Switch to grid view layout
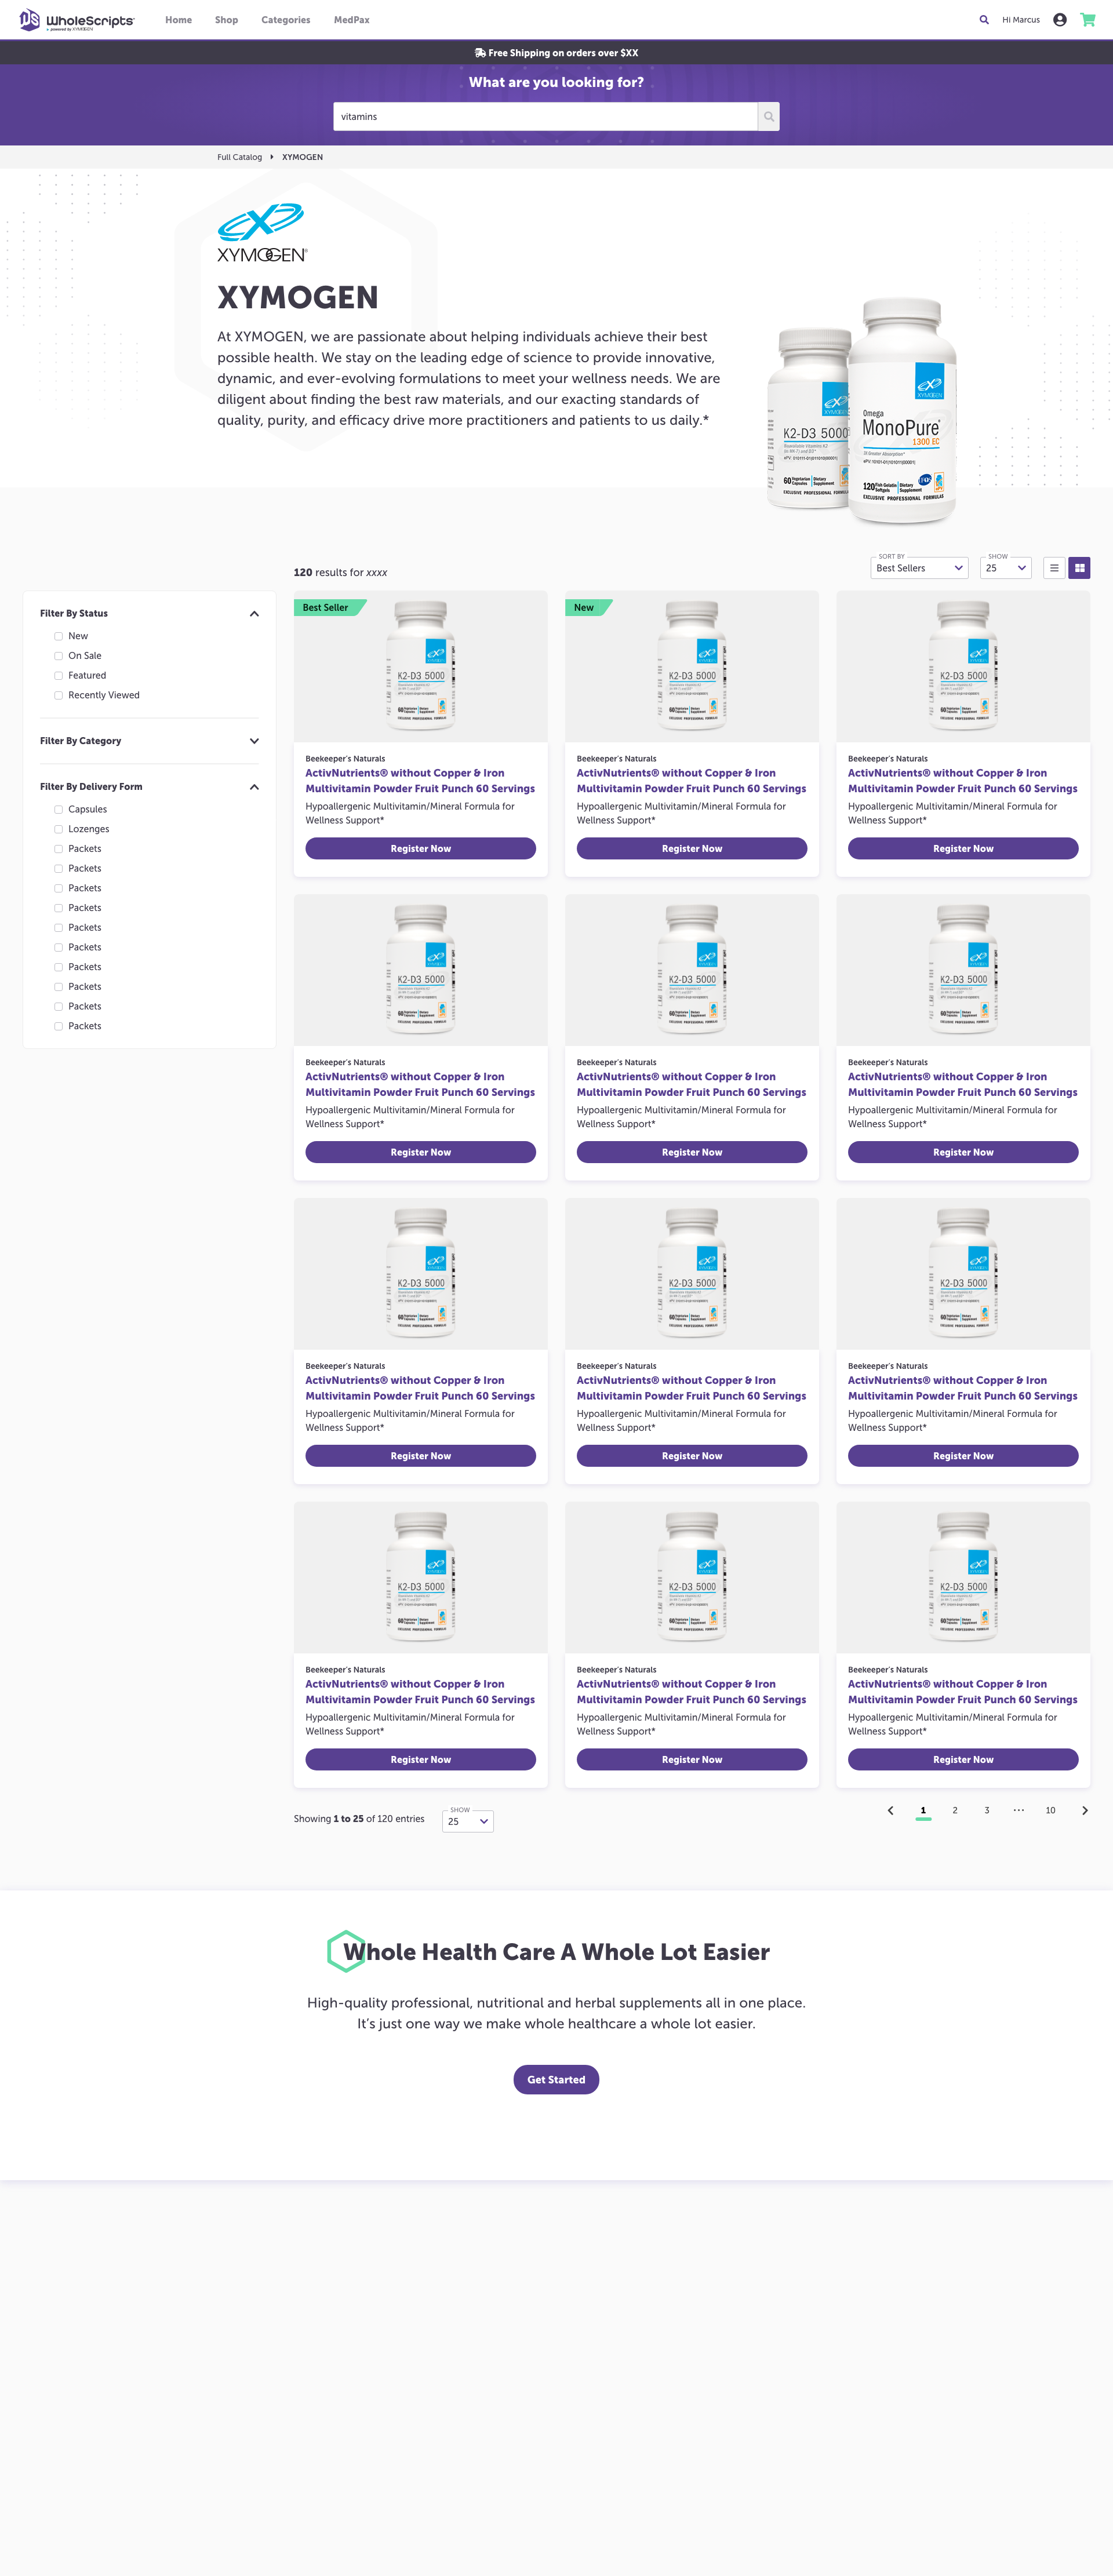This screenshot has width=1113, height=2576. pos(1079,568)
